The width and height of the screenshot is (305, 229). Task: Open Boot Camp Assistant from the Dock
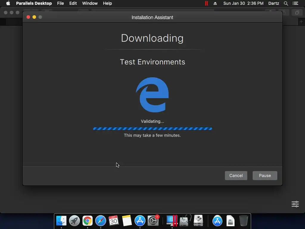tap(198, 221)
